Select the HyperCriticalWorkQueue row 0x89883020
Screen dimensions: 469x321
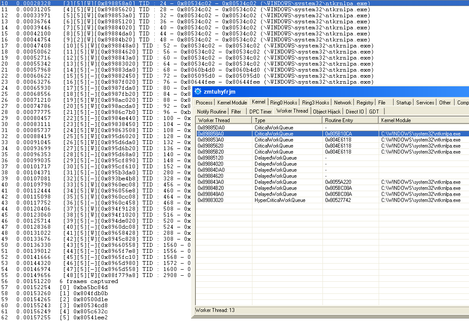(223, 200)
